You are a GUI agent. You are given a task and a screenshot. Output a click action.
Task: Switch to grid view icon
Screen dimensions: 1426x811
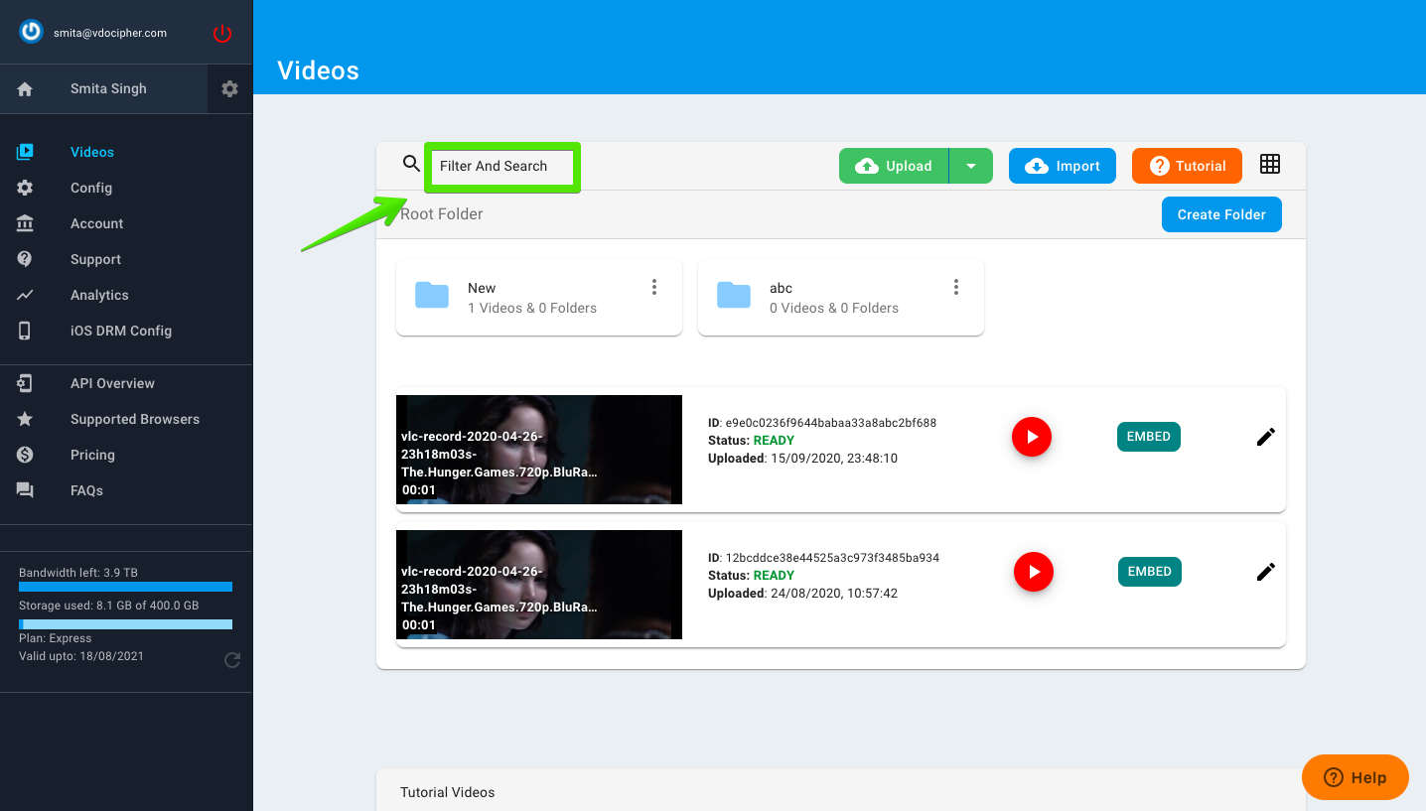pyautogui.click(x=1270, y=165)
